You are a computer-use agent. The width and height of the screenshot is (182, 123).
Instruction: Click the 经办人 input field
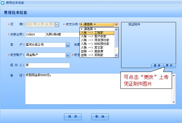pyautogui.click(x=48, y=65)
